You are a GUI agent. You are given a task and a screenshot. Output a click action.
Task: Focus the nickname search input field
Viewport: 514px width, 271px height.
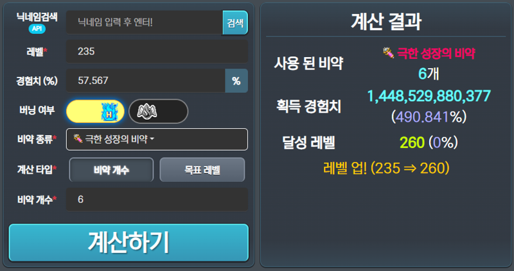point(145,22)
